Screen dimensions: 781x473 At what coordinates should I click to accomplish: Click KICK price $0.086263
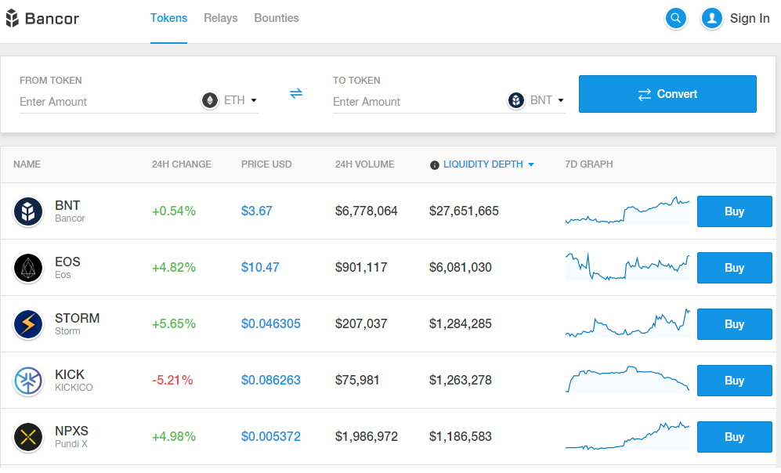tap(271, 380)
